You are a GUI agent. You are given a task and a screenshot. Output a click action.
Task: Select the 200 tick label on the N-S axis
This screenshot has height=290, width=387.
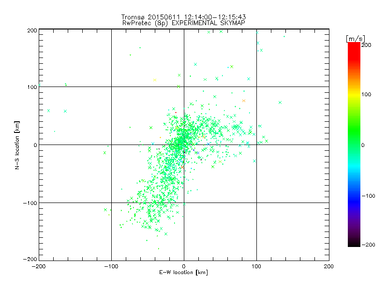32,30
